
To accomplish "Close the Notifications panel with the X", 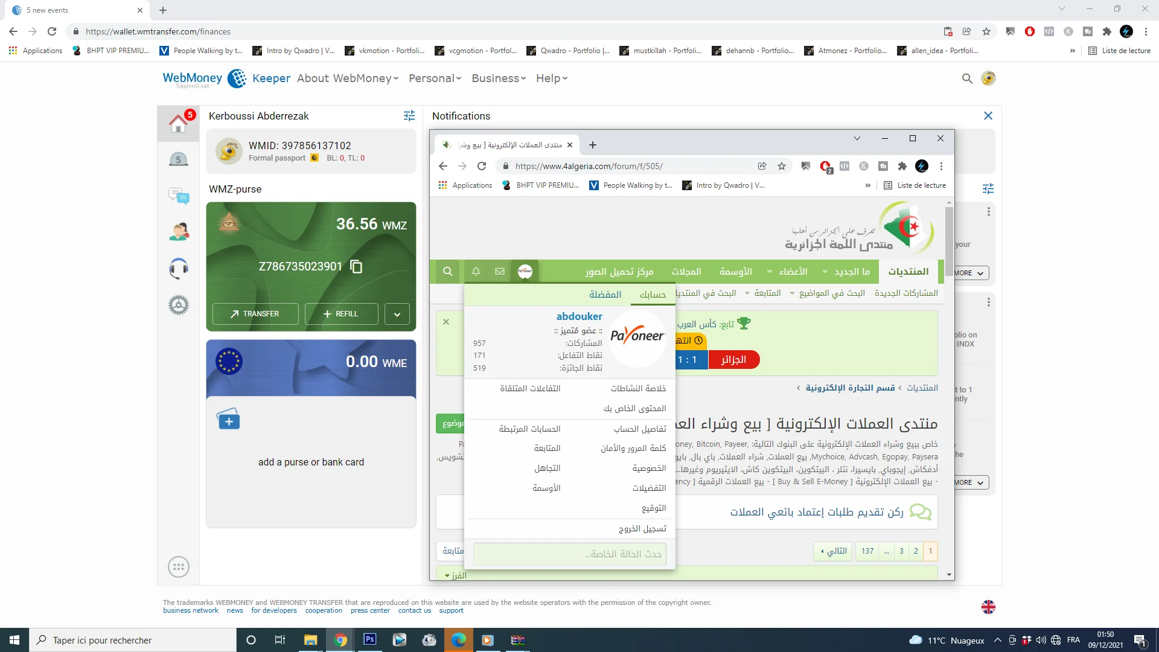I will click(988, 115).
